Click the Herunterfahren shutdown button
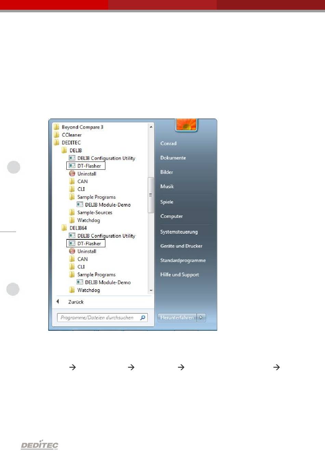 177,318
